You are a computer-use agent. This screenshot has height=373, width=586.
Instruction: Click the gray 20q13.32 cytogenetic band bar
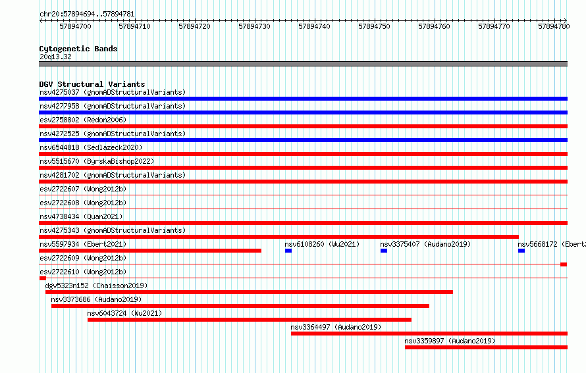coord(303,64)
